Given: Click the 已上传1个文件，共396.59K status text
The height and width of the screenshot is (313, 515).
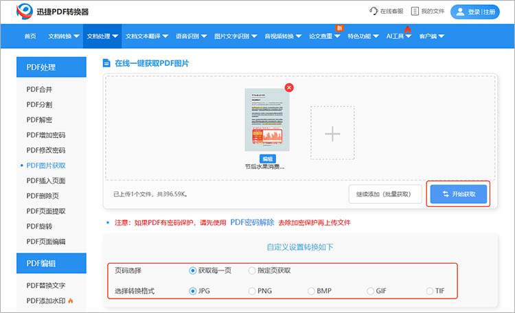Looking at the screenshot, I should pyautogui.click(x=150, y=194).
